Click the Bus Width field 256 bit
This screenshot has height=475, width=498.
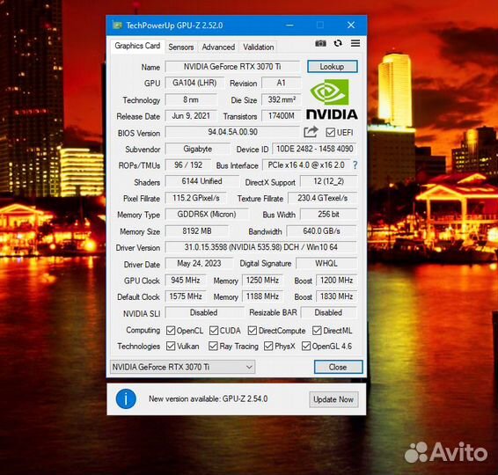328,215
